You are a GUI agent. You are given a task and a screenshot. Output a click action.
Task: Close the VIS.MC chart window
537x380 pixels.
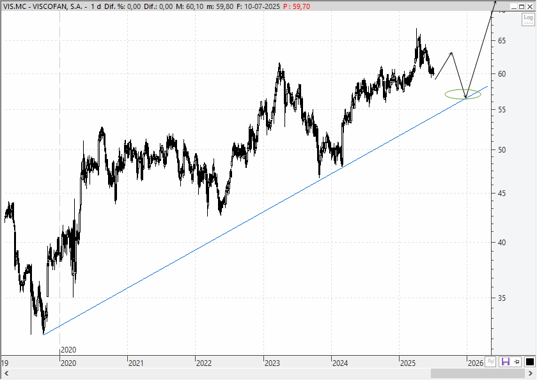[x=529, y=6]
